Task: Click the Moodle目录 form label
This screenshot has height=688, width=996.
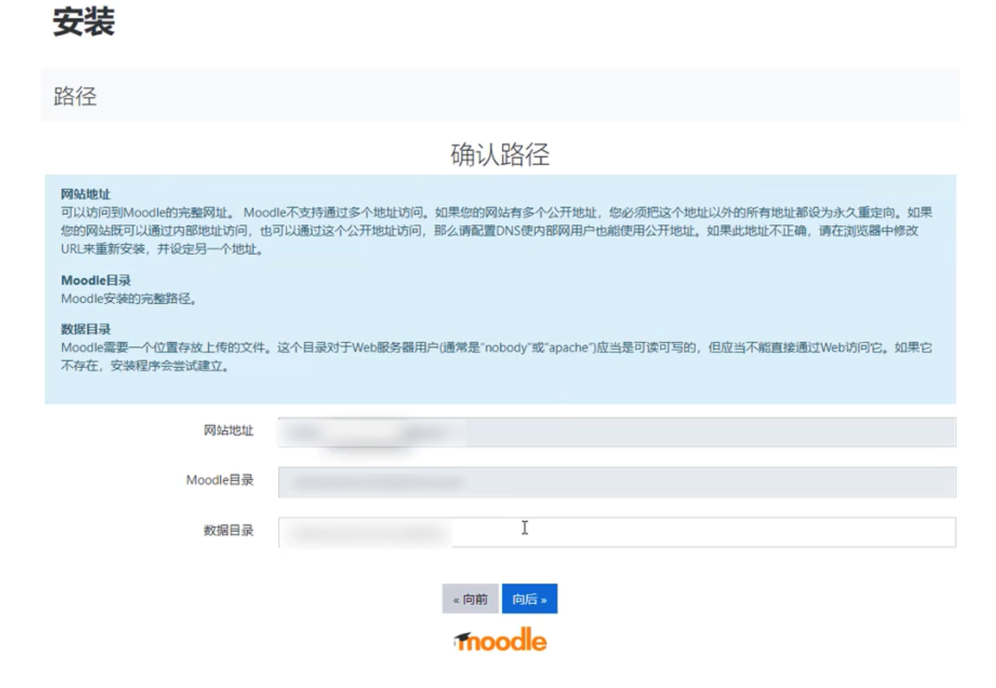Action: pyautogui.click(x=220, y=480)
